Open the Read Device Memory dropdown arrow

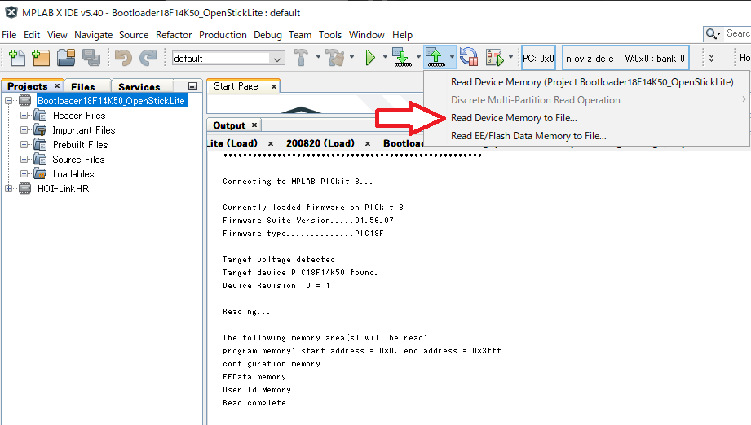click(x=452, y=57)
